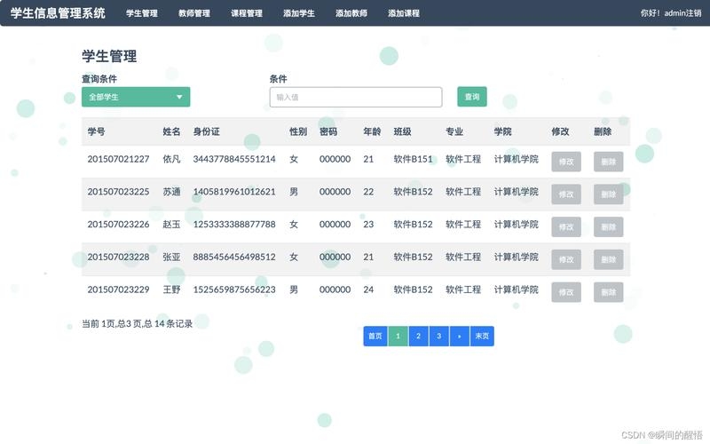Select page 1 in pagination
The image size is (710, 444).
(398, 337)
